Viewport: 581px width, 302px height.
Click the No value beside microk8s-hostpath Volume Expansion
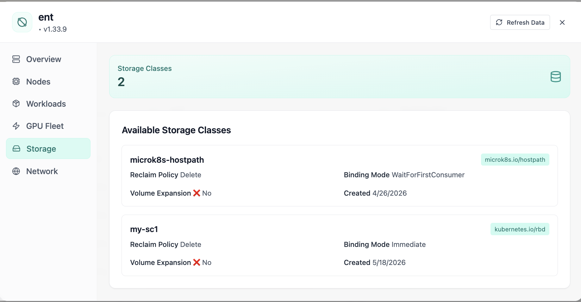207,193
